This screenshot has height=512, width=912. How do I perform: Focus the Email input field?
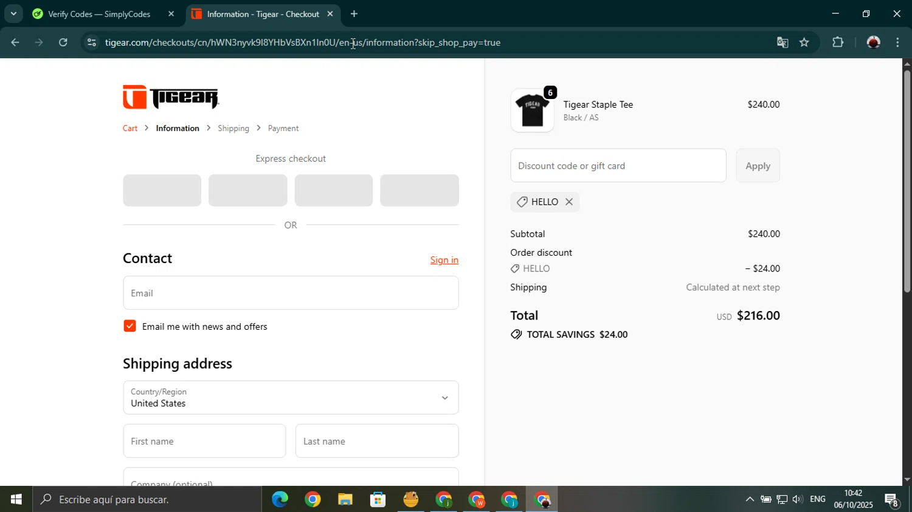(x=291, y=293)
